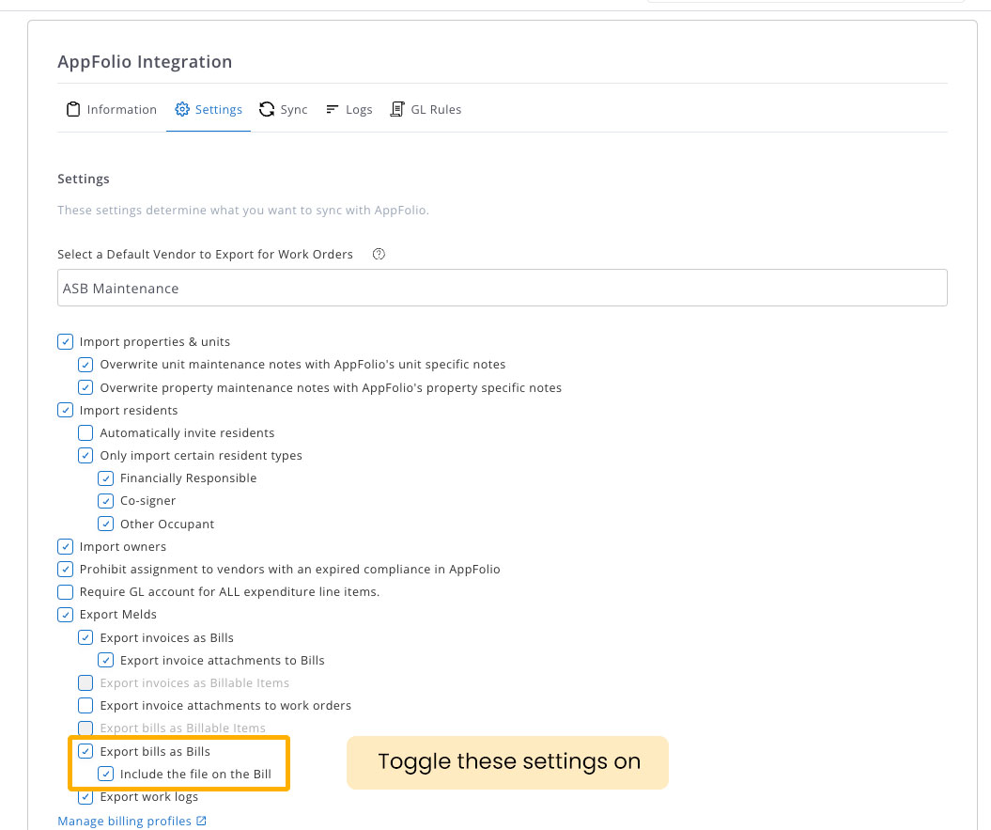The image size is (991, 830).
Task: Disable Export work logs checkbox
Action: [x=85, y=797]
